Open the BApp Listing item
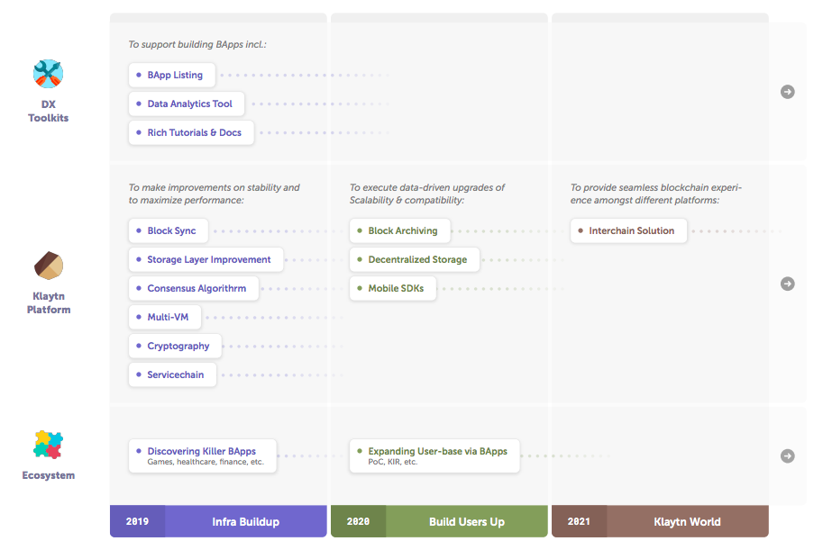This screenshot has height=559, width=823. 172,75
